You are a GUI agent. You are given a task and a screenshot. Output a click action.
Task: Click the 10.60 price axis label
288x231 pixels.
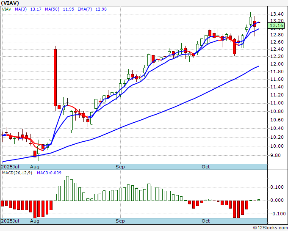point(277,120)
